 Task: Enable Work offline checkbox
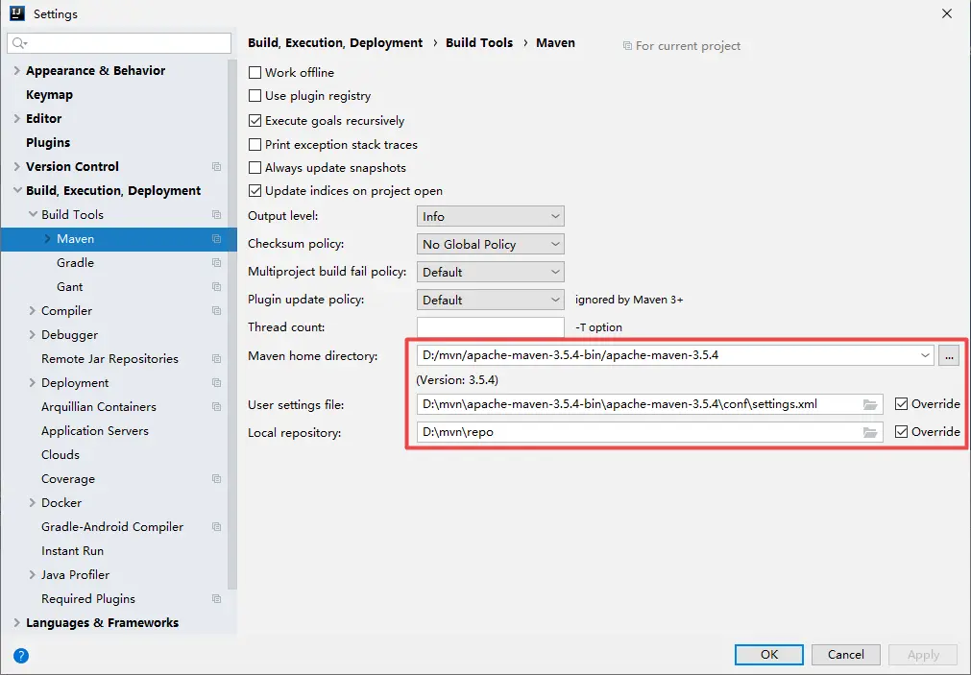[x=255, y=72]
